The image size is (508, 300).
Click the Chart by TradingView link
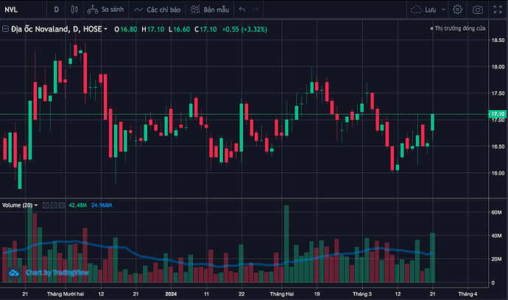pos(57,273)
